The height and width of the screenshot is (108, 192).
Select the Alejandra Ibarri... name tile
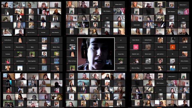tap(136, 54)
